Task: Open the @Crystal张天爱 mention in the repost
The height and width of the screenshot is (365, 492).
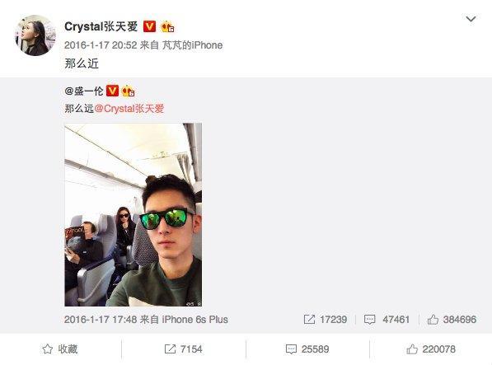Action: point(129,109)
